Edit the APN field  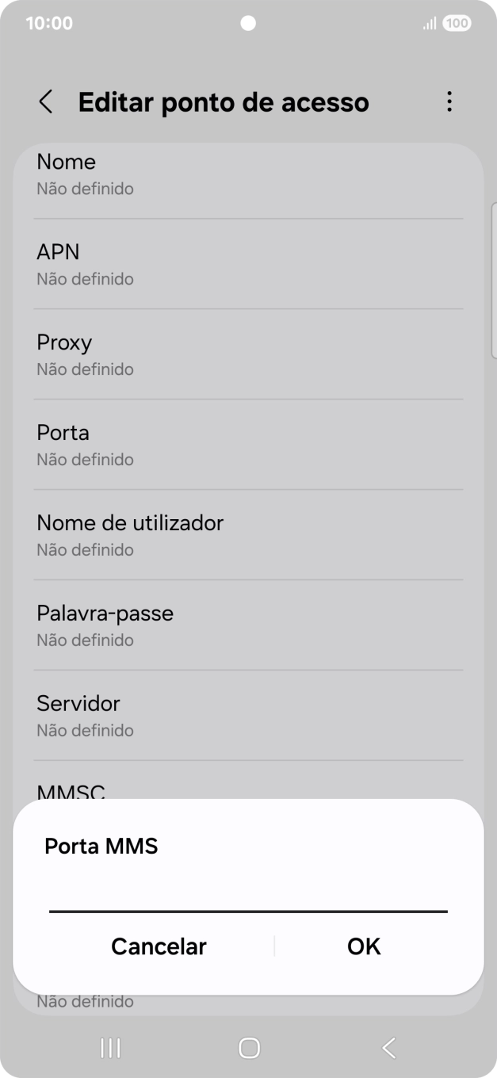(x=248, y=264)
